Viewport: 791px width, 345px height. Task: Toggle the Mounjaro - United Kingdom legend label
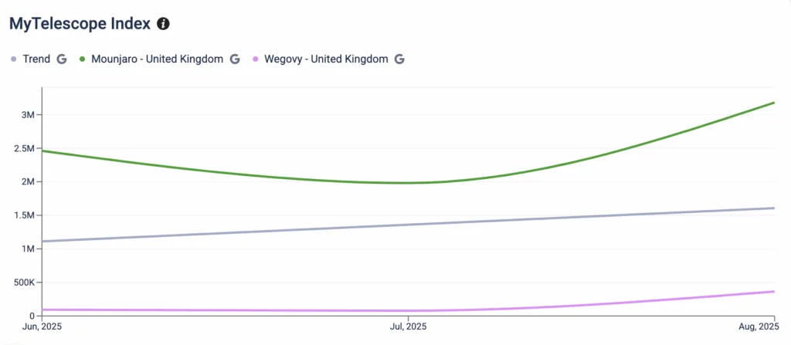[x=157, y=59]
